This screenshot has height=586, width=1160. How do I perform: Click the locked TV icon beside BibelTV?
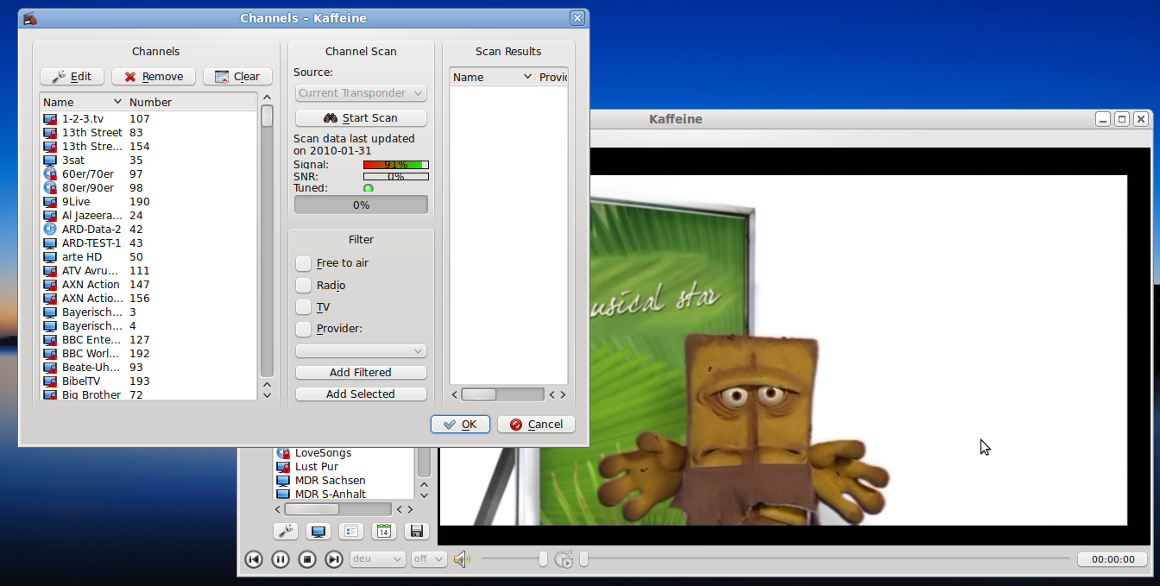pos(50,381)
